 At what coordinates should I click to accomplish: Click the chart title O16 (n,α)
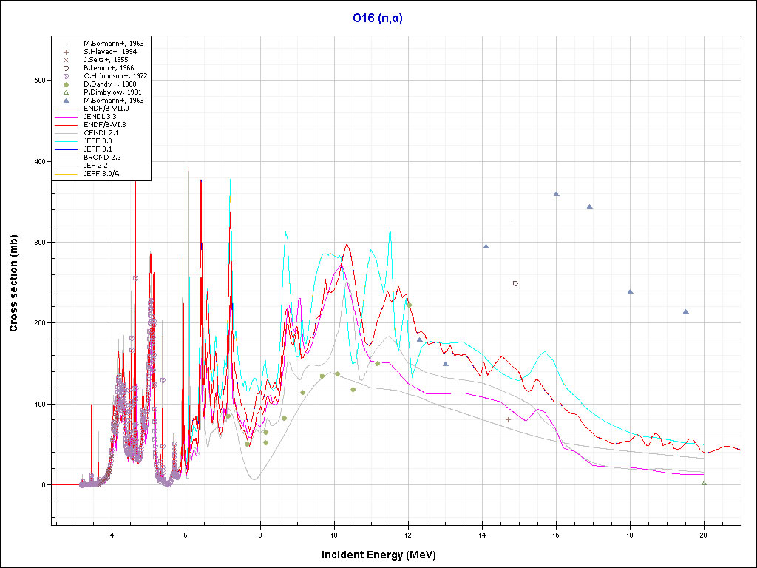[378, 18]
